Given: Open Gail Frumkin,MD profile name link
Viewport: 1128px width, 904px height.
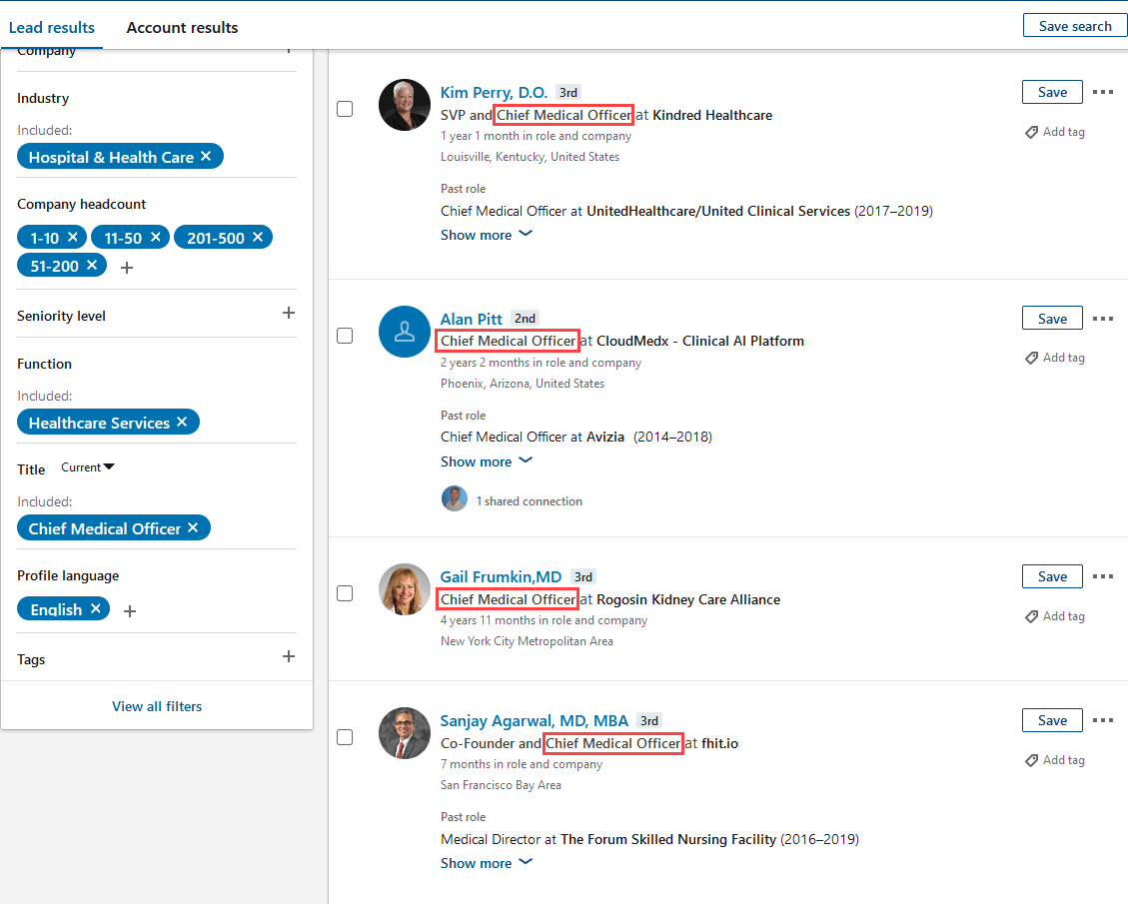Looking at the screenshot, I should [x=501, y=576].
